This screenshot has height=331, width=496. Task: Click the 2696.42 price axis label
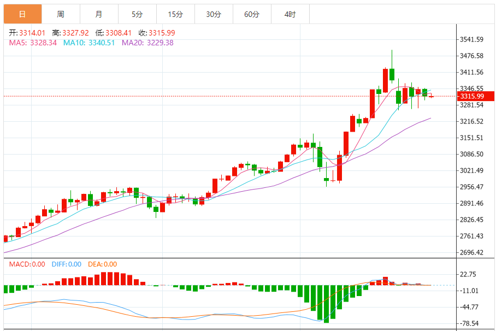[x=471, y=252]
